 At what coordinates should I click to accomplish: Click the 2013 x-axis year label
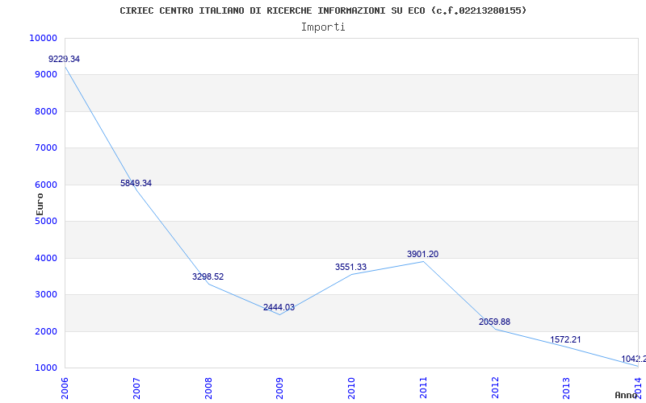[567, 388]
